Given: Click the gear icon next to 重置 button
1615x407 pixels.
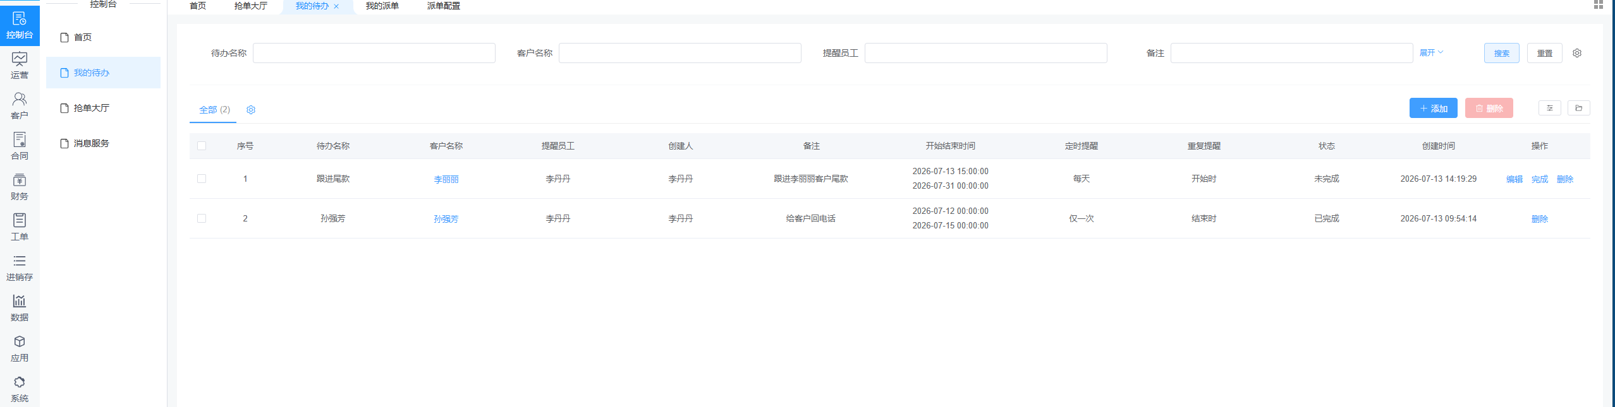Looking at the screenshot, I should tap(1577, 53).
